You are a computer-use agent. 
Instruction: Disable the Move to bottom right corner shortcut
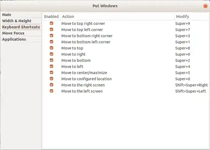51,36
